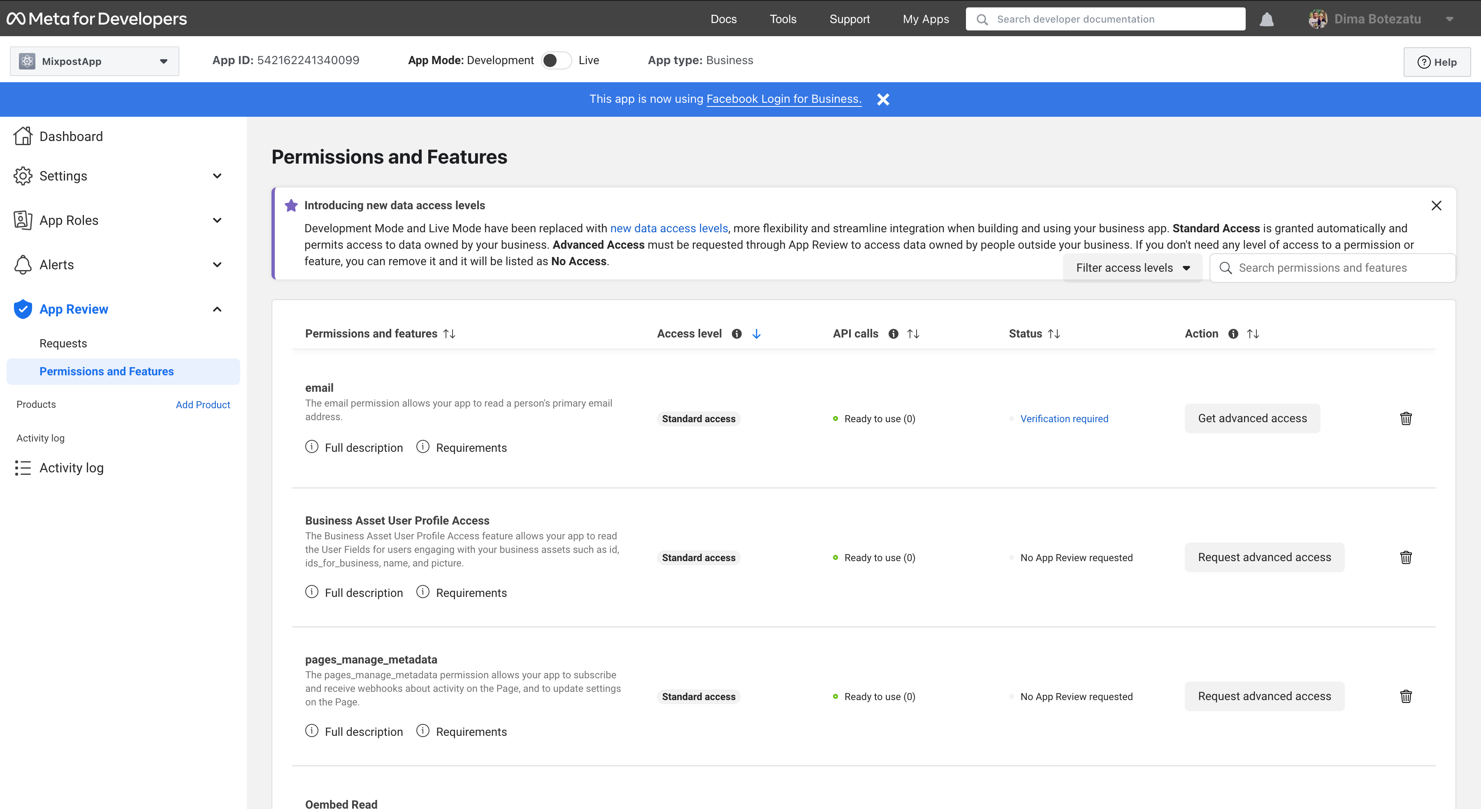The height and width of the screenshot is (809, 1481).
Task: Dismiss the Facebook Login for Business banner
Action: (883, 99)
